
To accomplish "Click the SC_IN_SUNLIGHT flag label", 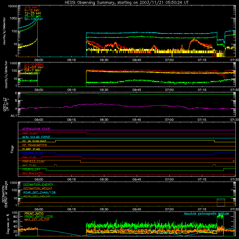I will [x=34, y=141].
